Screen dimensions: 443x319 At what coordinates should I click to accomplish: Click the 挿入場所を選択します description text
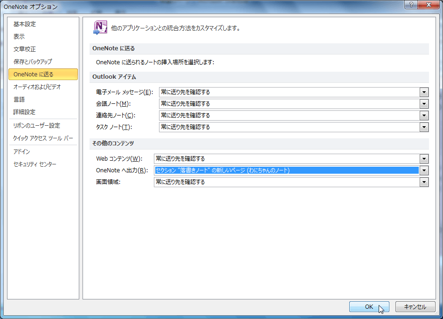point(155,62)
